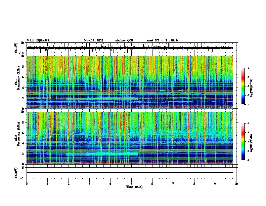Screen dimensions: 266x206
Task: Click the ch.2 color scale bar
Action: (x=243, y=142)
